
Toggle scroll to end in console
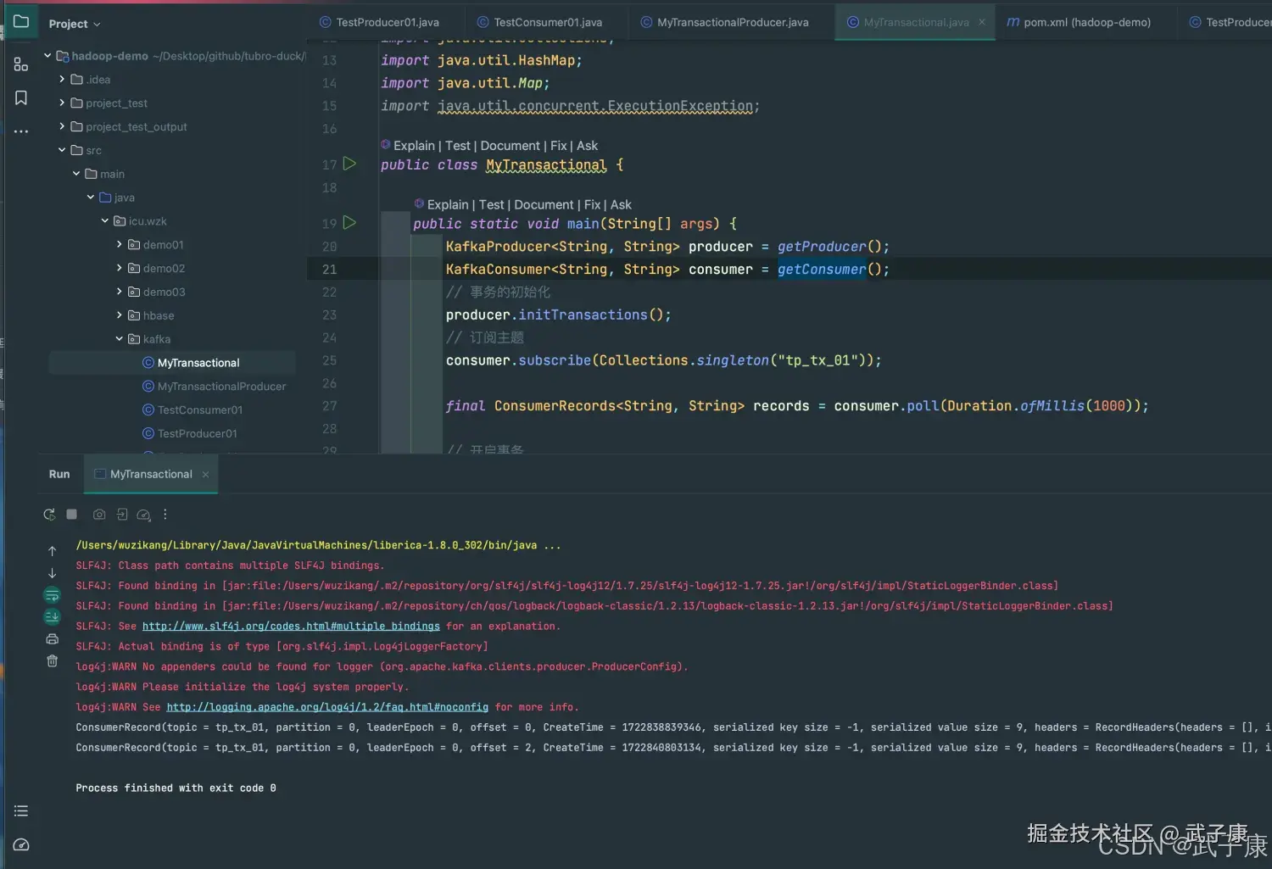tap(52, 616)
